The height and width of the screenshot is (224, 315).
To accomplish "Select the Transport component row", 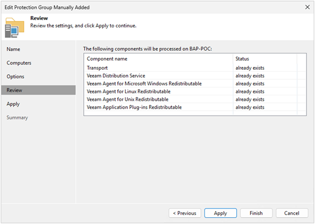I will 195,68.
